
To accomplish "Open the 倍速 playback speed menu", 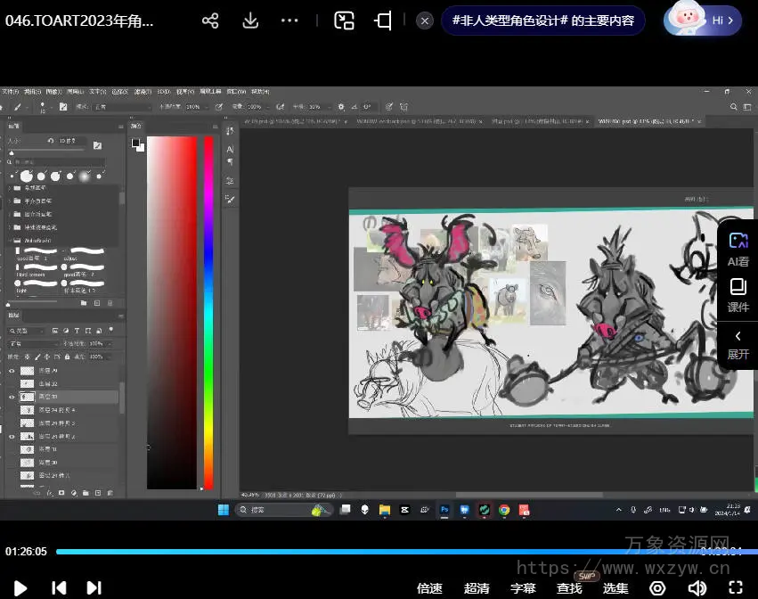I will [x=429, y=588].
